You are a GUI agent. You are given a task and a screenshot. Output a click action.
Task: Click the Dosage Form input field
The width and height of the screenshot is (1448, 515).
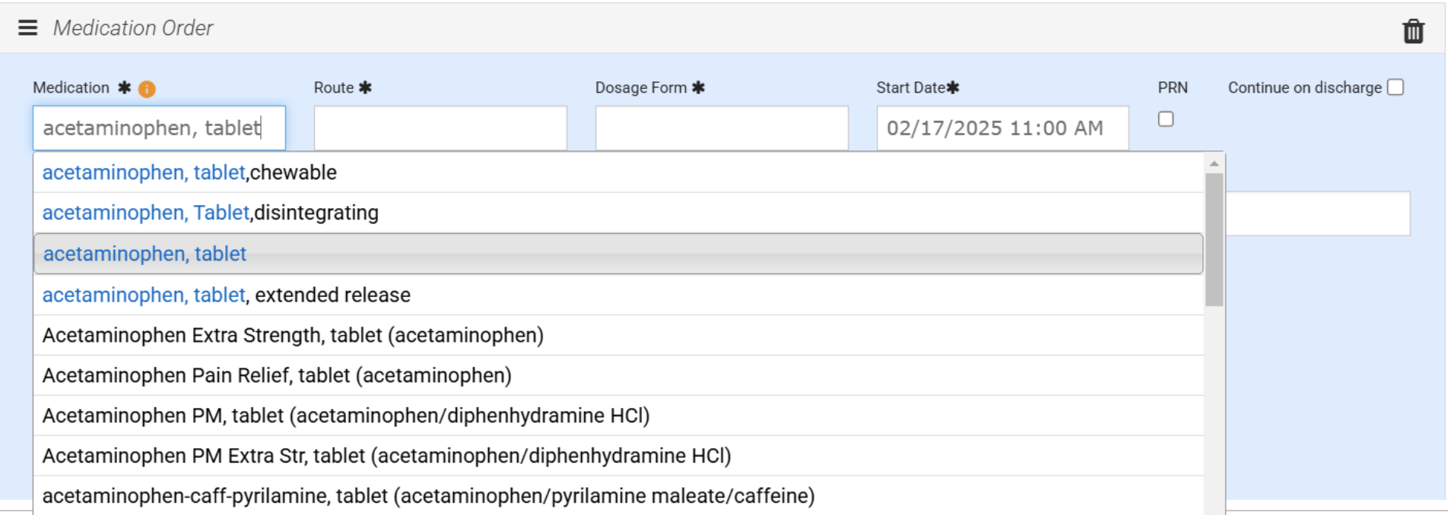coord(721,128)
